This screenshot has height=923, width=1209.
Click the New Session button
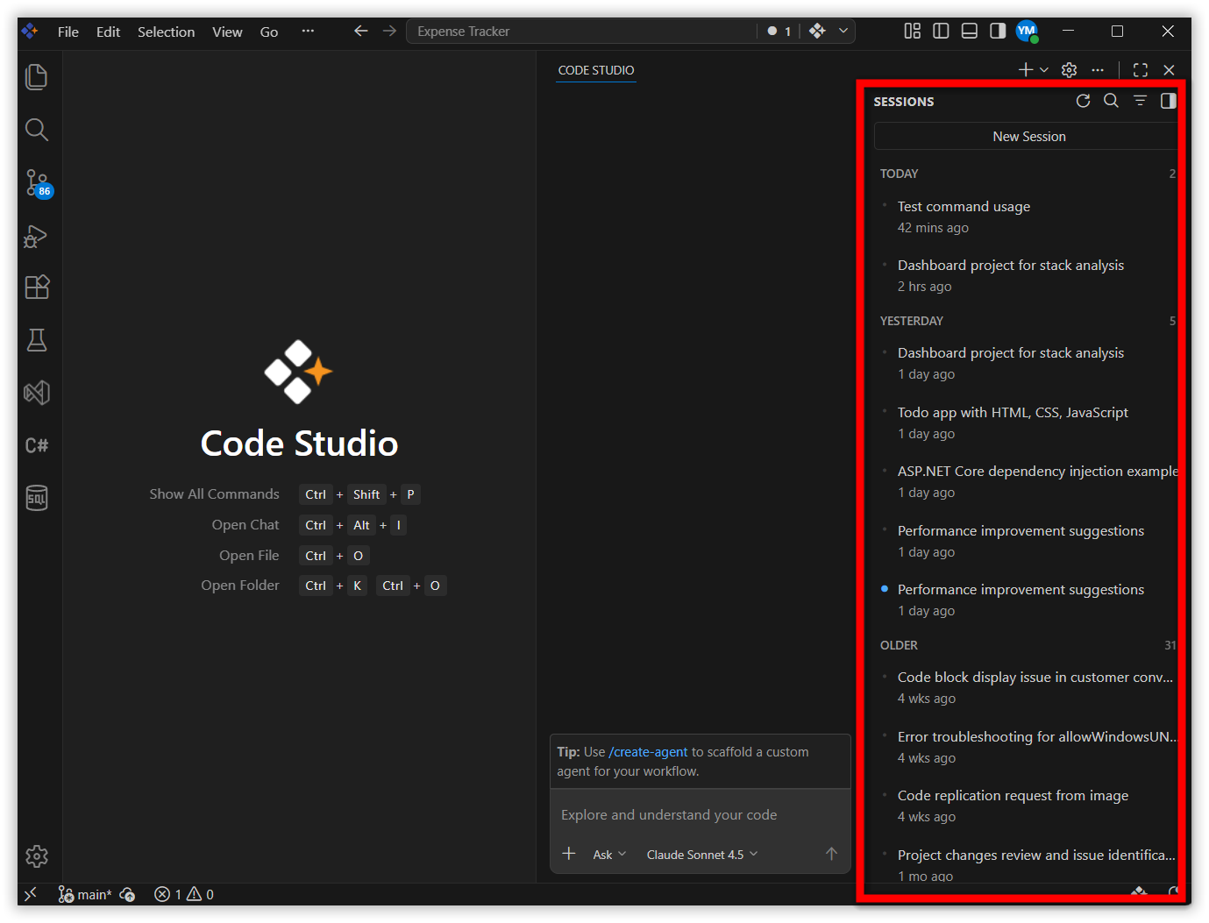coord(1028,137)
